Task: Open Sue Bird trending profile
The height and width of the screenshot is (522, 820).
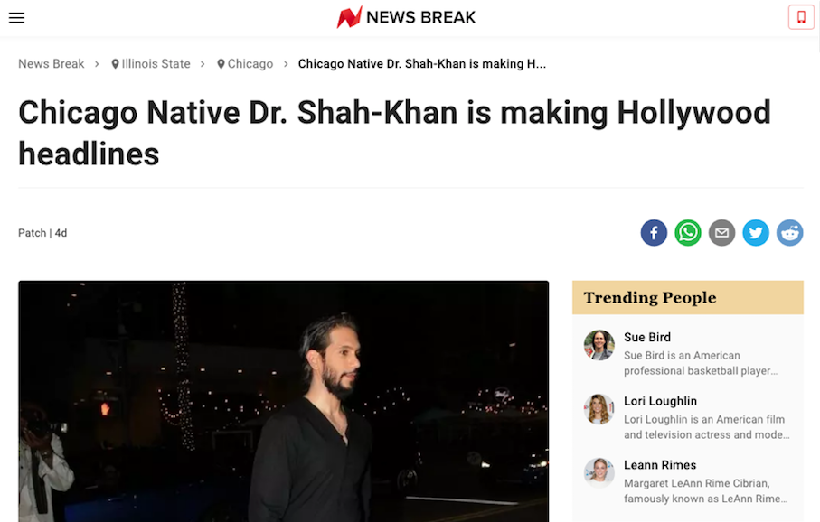Action: (x=647, y=338)
